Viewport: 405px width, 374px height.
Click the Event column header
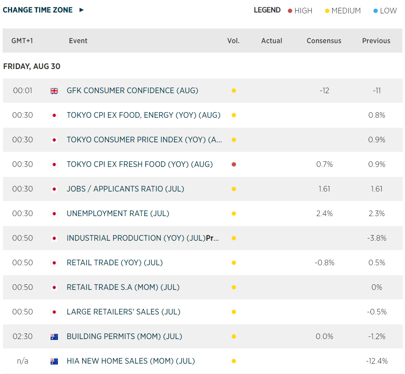[x=78, y=41]
